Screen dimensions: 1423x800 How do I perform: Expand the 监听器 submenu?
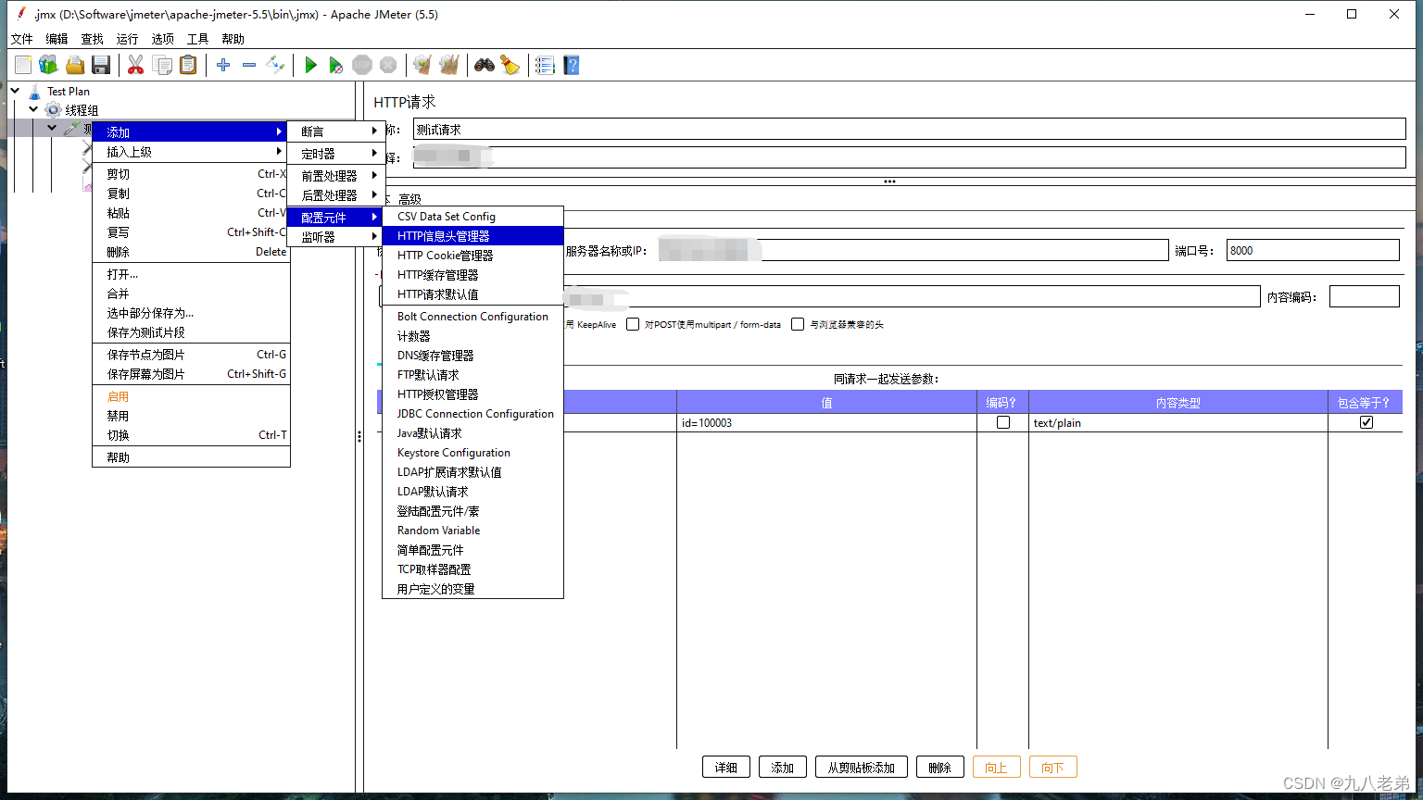(335, 237)
